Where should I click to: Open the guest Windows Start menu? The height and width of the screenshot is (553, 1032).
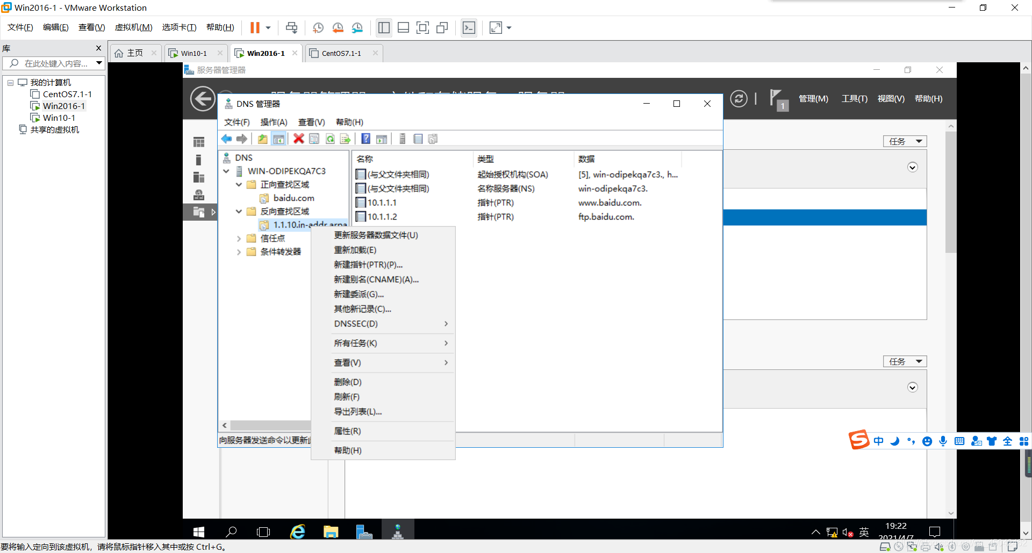[198, 532]
